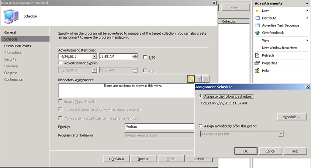Click the Confirmation wizard step
Image resolution: width=311 pixels, height=168 pixels.
(x=14, y=80)
